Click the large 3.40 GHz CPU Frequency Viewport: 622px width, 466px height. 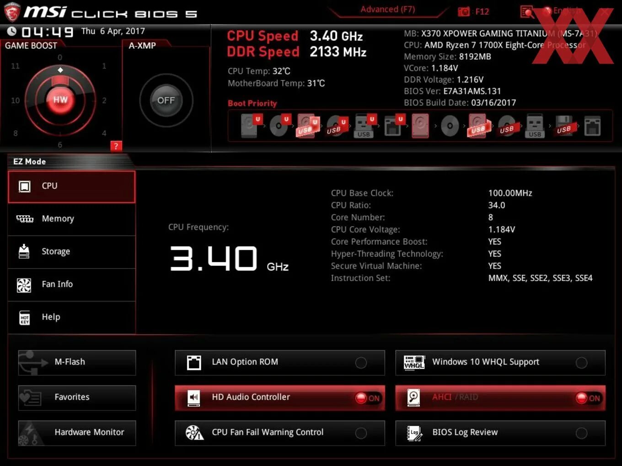pos(229,259)
